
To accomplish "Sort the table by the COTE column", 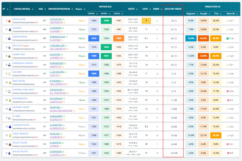I will [x=146, y=9].
